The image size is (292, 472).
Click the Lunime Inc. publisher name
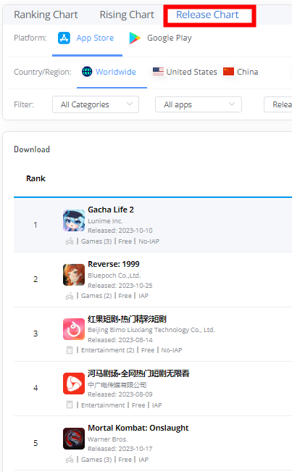(105, 221)
